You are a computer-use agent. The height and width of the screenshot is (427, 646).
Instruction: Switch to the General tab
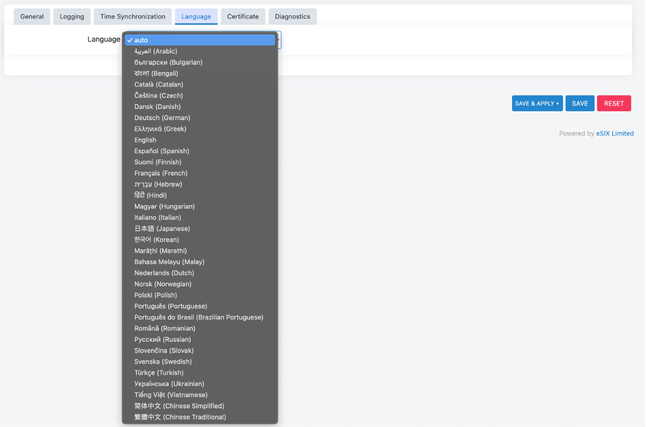[x=31, y=16]
